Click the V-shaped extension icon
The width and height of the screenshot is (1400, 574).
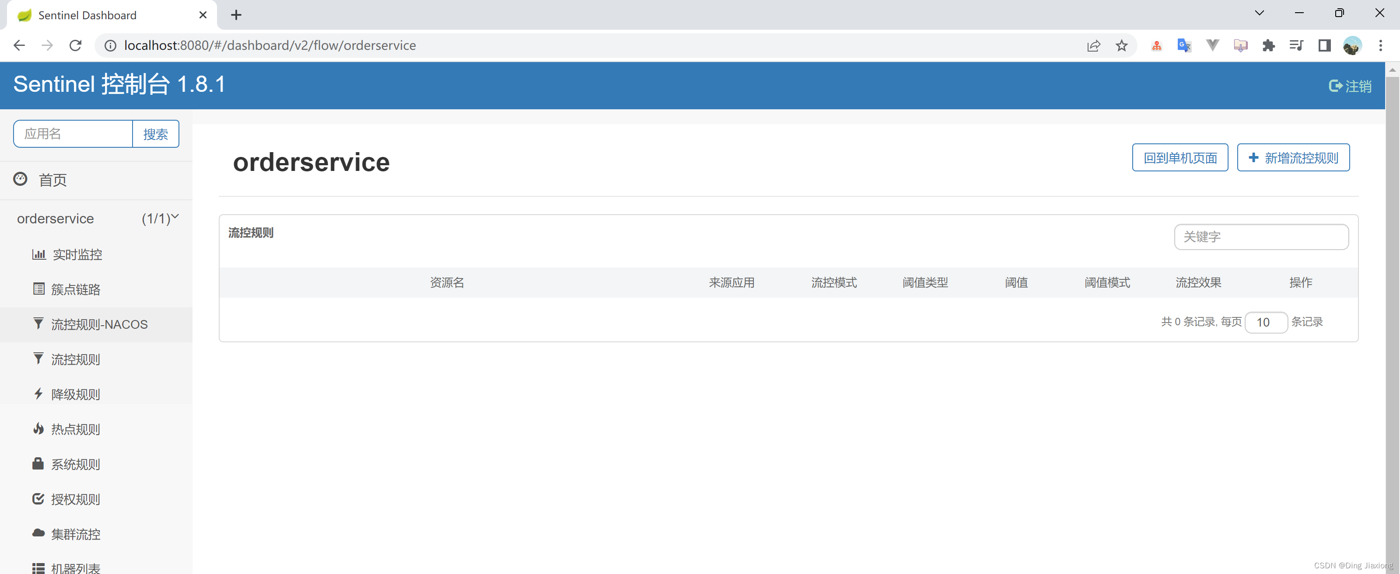(x=1212, y=45)
